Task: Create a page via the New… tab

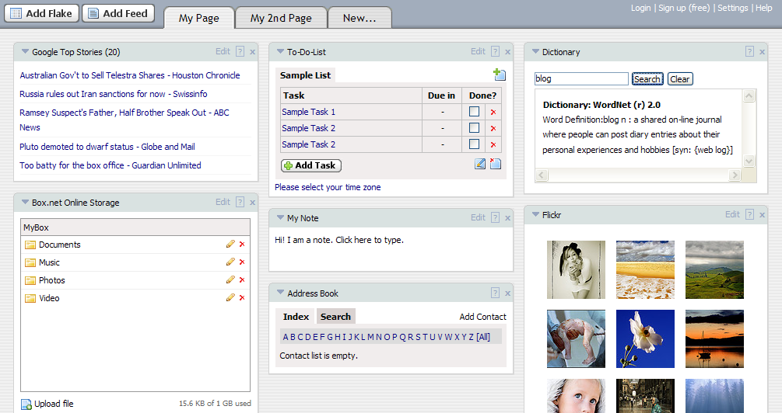Action: tap(359, 19)
